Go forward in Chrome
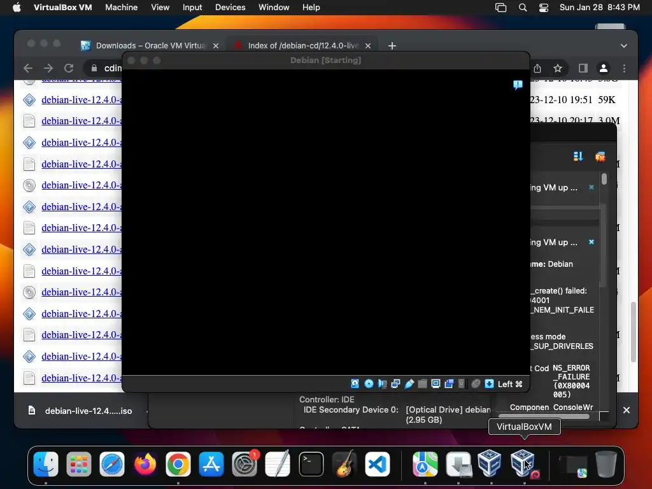652x489 pixels. tap(48, 68)
